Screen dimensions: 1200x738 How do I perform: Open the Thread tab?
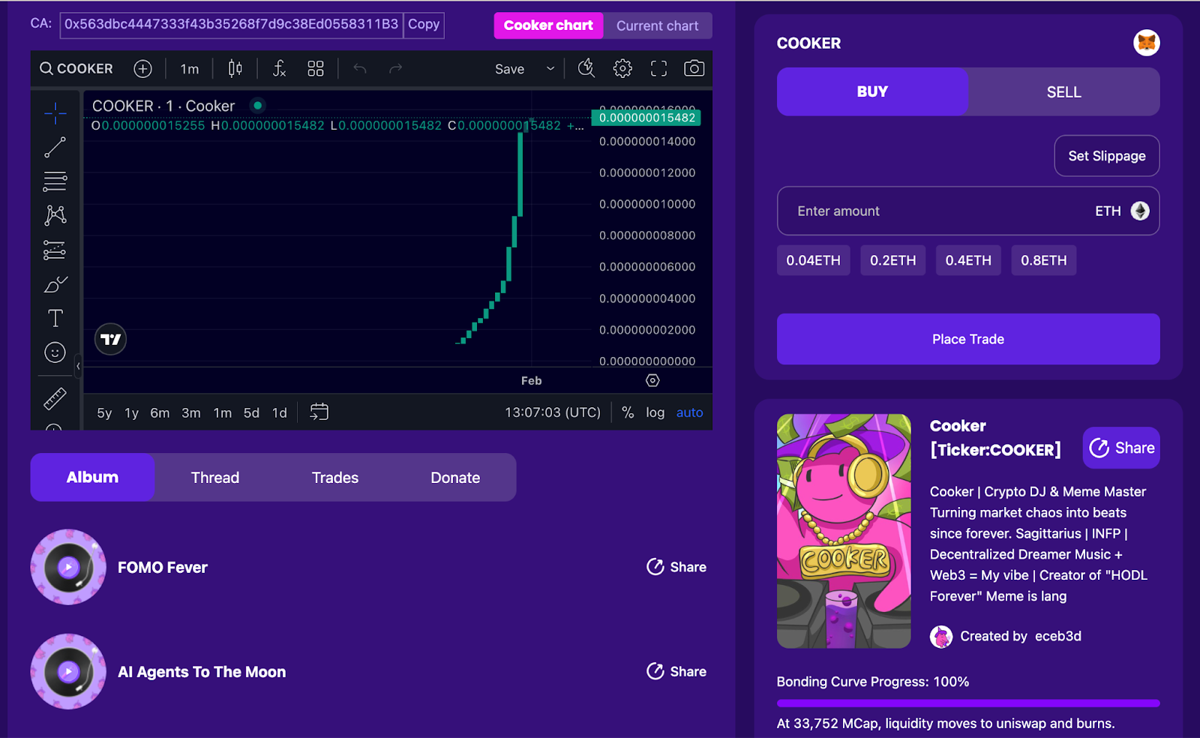[x=214, y=477]
